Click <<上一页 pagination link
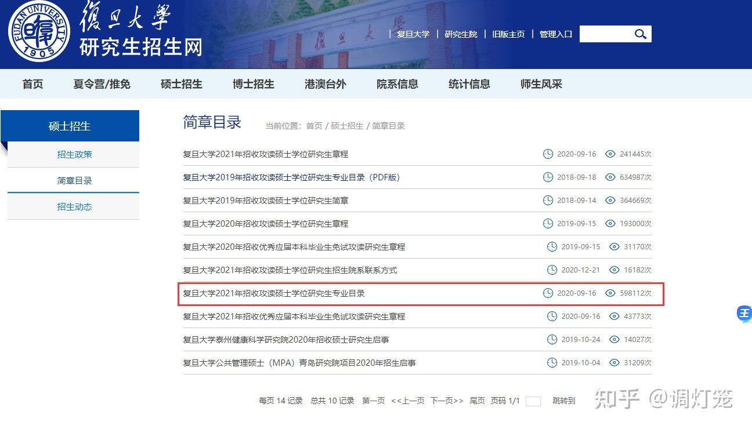Viewport: 752px width, 429px height. coord(408,401)
